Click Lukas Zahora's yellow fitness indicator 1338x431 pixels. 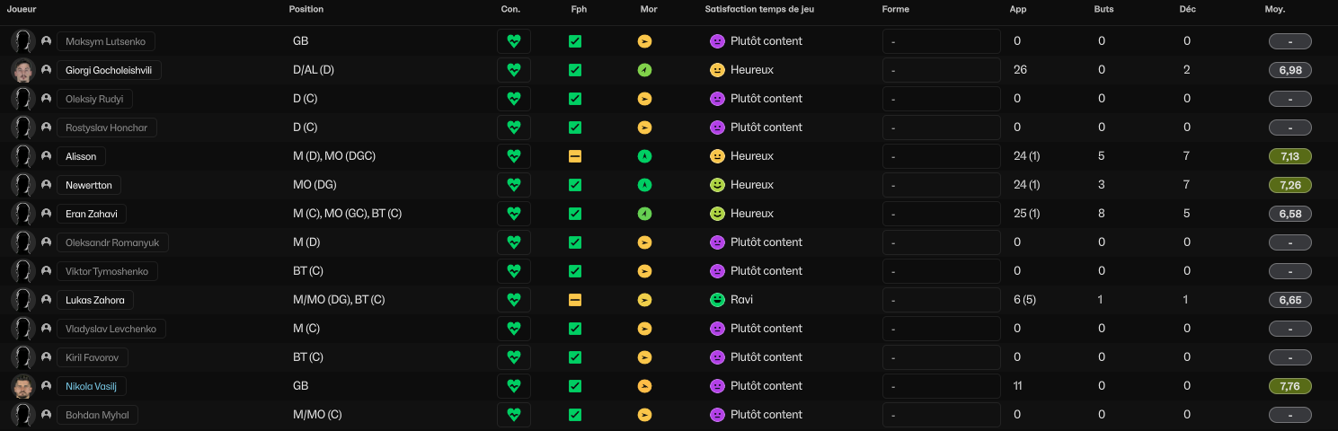click(575, 300)
